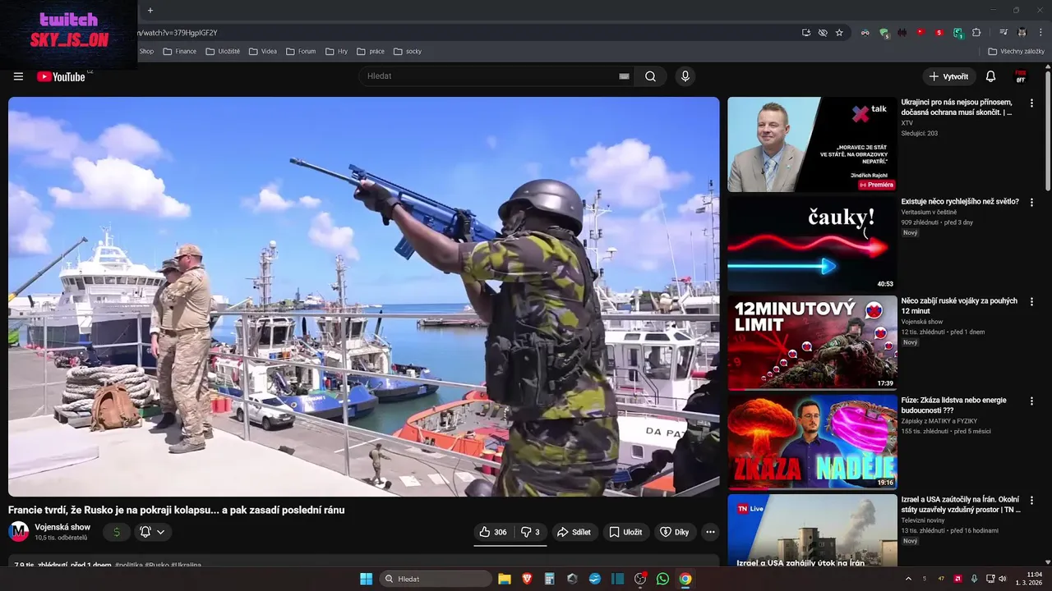Open Chrome three-dot menu
The image size is (1052, 591).
(x=1040, y=33)
